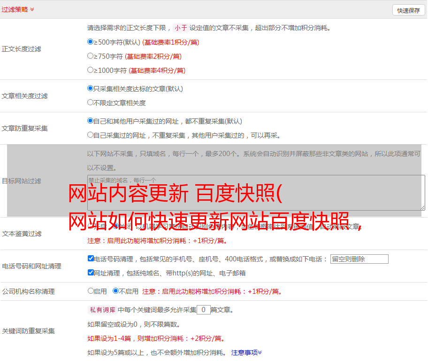Enable 公司机构名称清理 via 启用 radio
Viewport: 428px width, 361px height.
click(x=91, y=291)
